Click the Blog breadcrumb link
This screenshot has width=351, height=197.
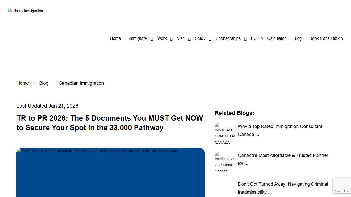click(x=43, y=83)
